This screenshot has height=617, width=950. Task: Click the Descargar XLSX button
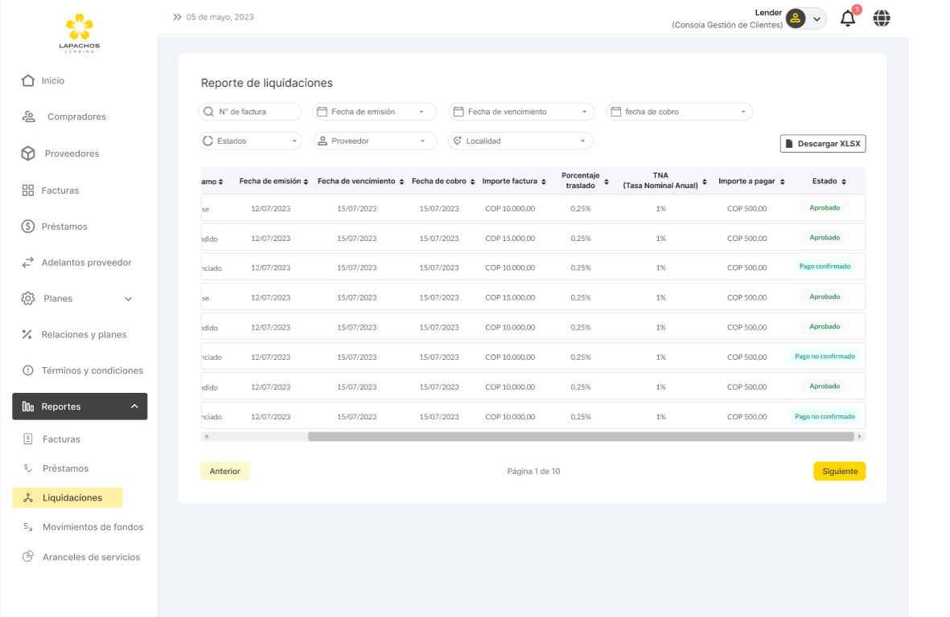(x=822, y=144)
